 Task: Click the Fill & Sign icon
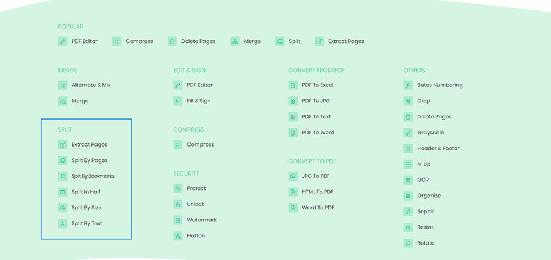click(x=178, y=101)
